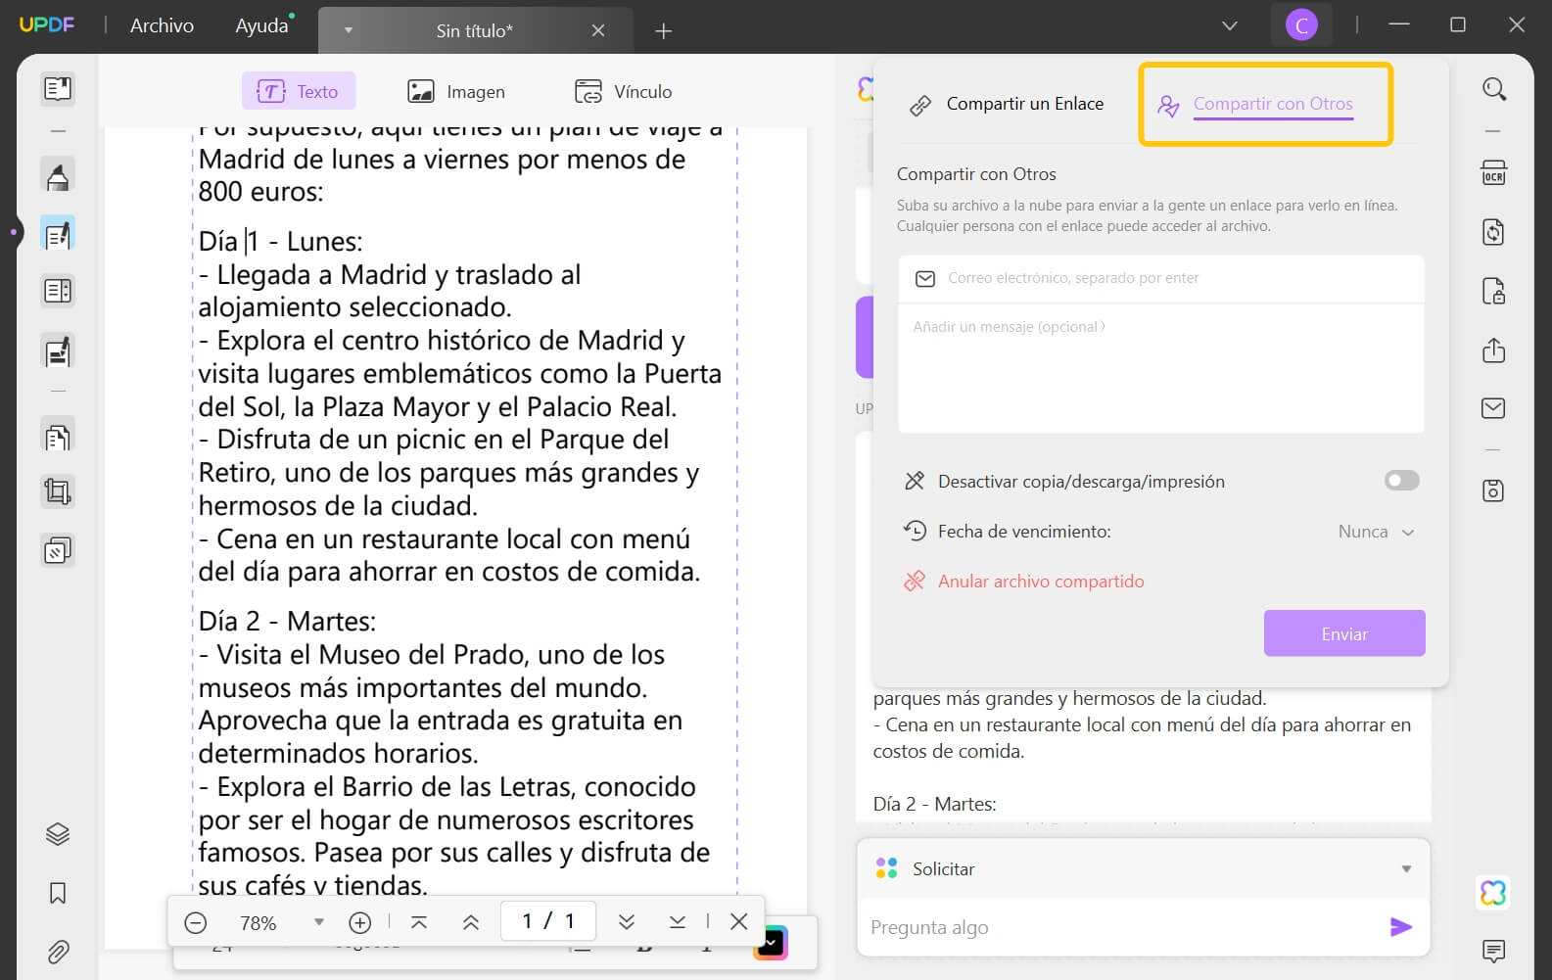Open the Organize Pages tool
The width and height of the screenshot is (1552, 980).
coord(58,436)
